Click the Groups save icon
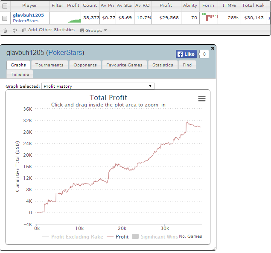271x253 pixels. (82, 31)
